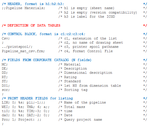Click the 'DD;' field entry
Viewport: 151px width, 126px height.
pyautogui.click(x=5, y=73)
